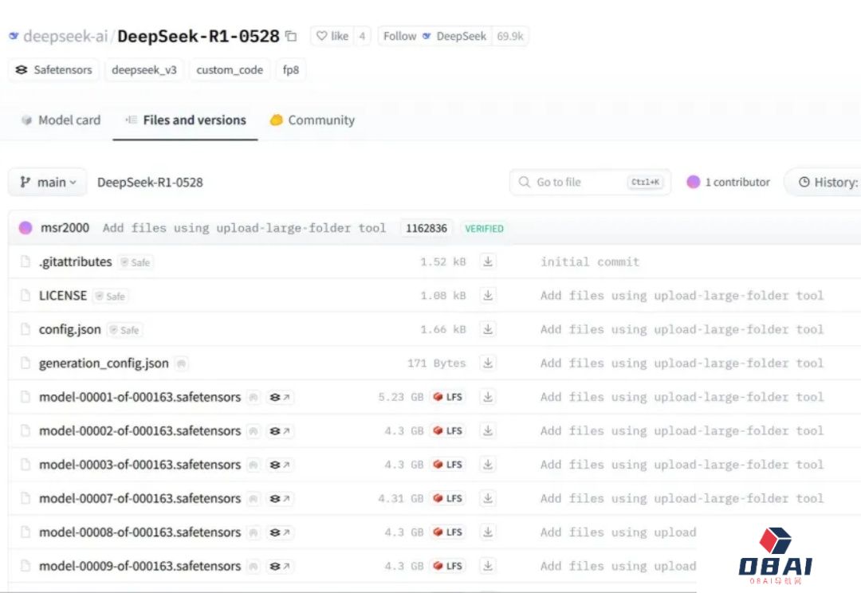861x593 pixels.
Task: Click the 5.23 GB file size
Action: (x=401, y=397)
